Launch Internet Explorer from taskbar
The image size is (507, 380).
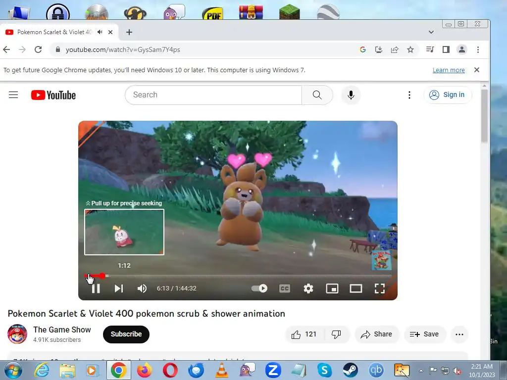point(42,370)
